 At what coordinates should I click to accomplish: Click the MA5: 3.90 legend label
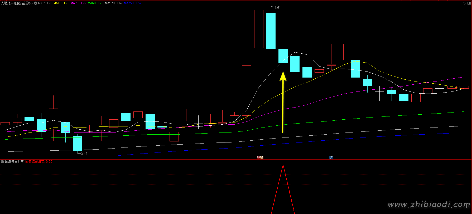(x=45, y=3)
